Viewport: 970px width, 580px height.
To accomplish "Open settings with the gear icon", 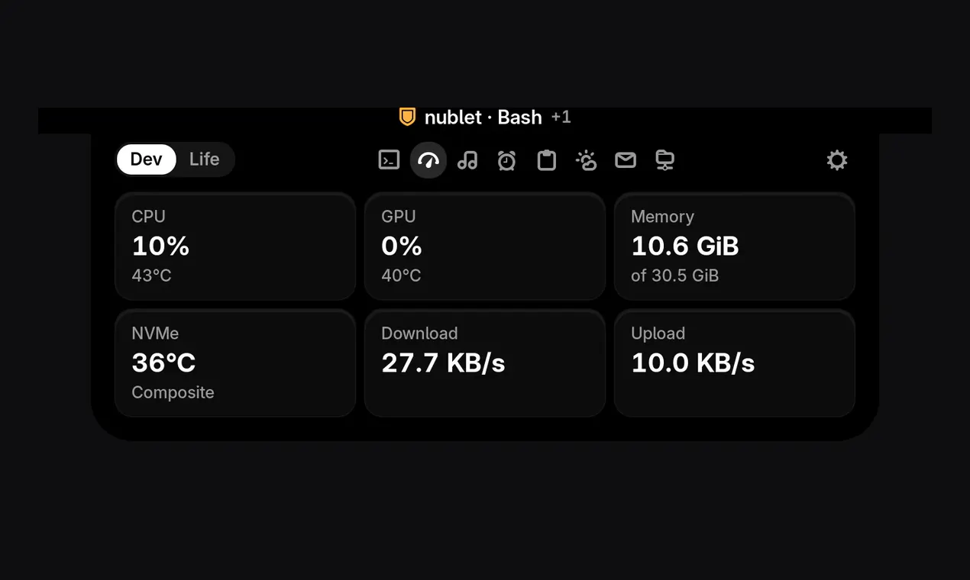I will (x=837, y=160).
